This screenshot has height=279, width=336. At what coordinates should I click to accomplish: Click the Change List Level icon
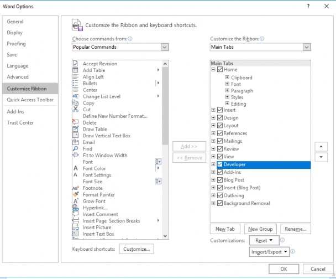click(75, 96)
